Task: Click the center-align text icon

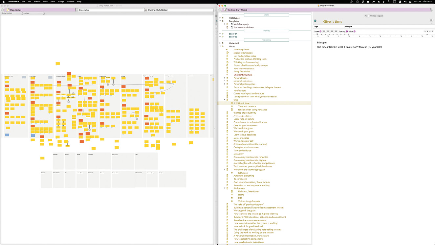Action: coord(328,32)
